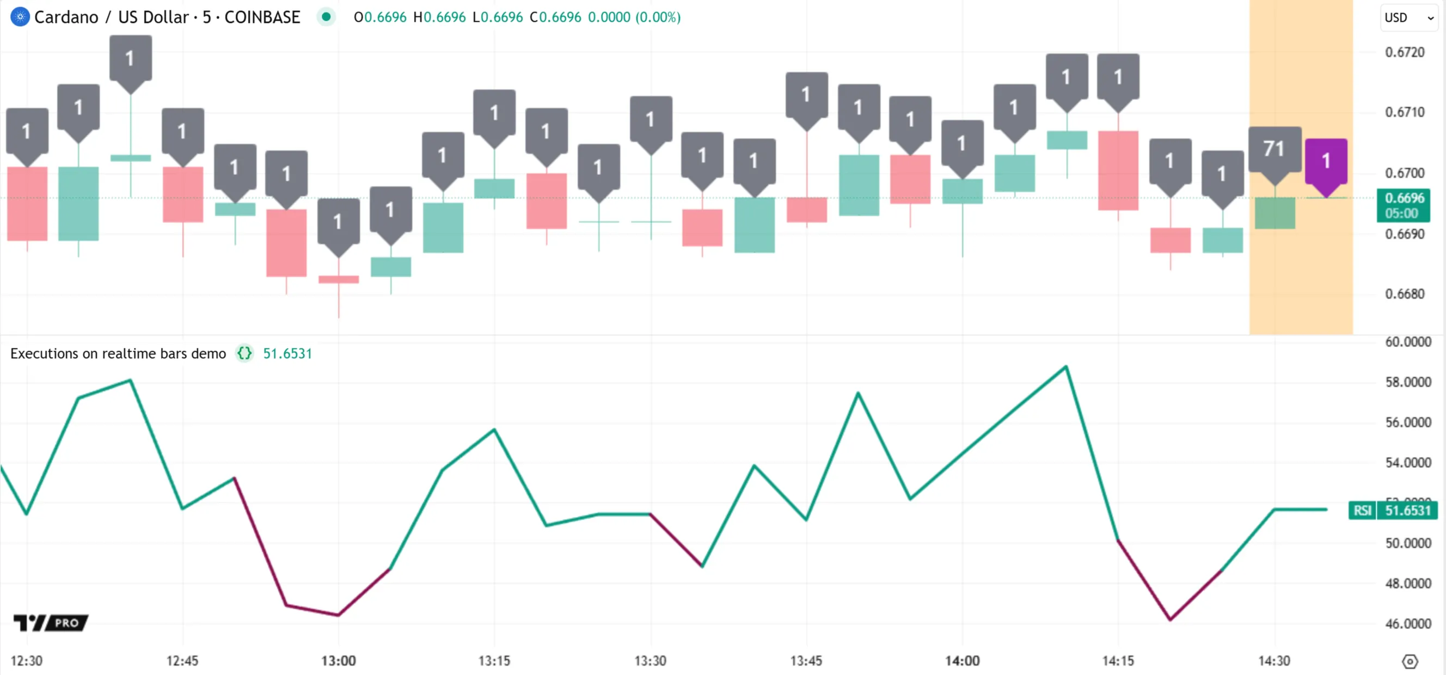Click the 14:00 time axis label
Image resolution: width=1446 pixels, height=675 pixels.
click(x=962, y=660)
